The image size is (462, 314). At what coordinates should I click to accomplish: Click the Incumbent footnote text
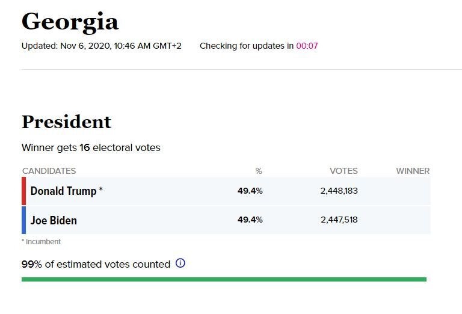[x=42, y=242]
